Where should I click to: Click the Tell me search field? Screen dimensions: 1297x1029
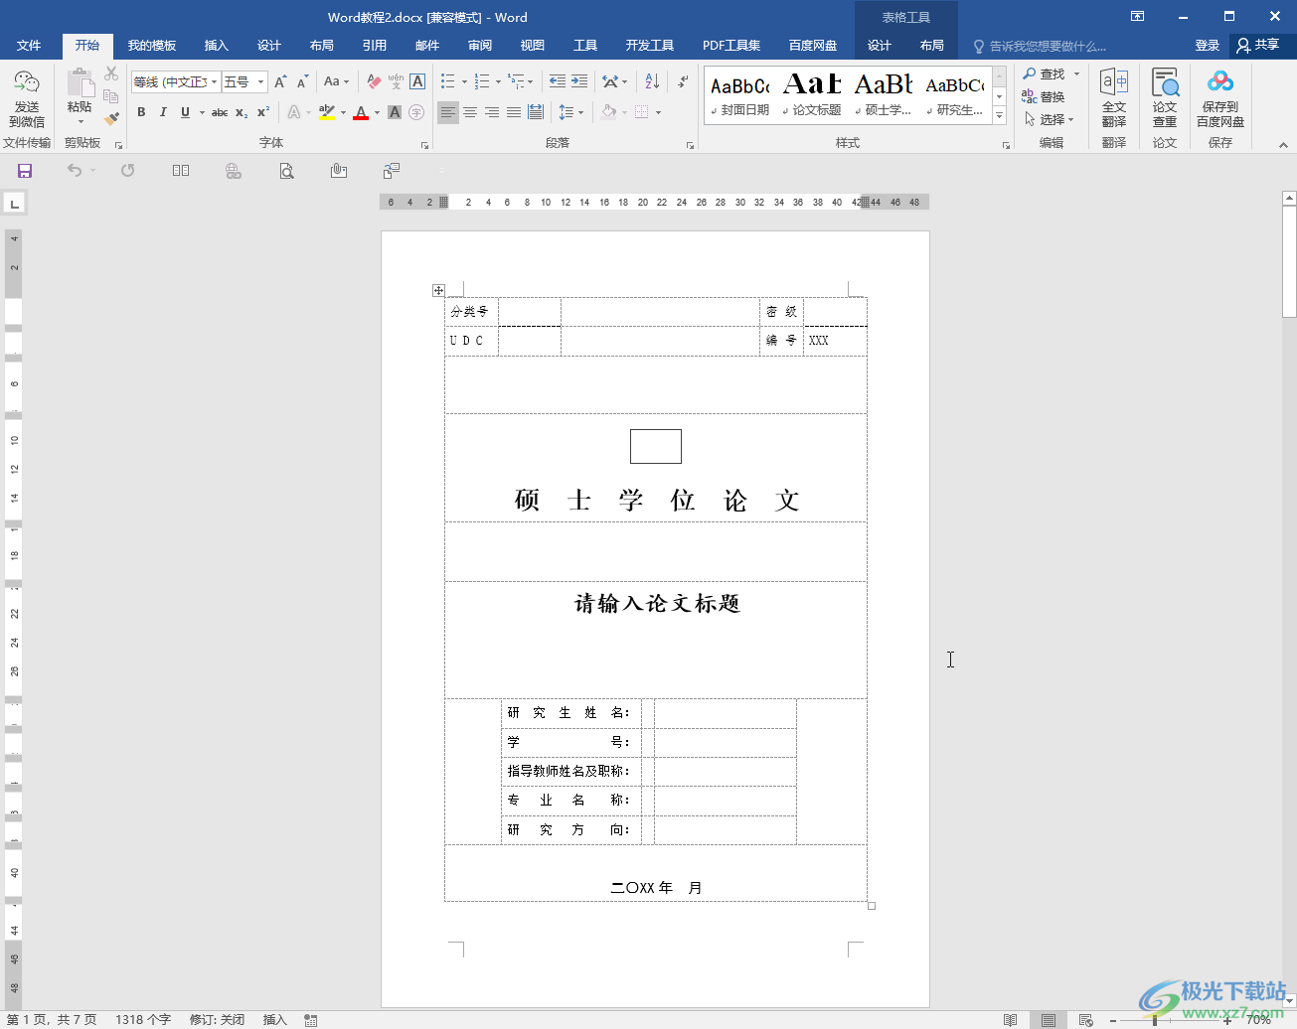pyautogui.click(x=1047, y=46)
